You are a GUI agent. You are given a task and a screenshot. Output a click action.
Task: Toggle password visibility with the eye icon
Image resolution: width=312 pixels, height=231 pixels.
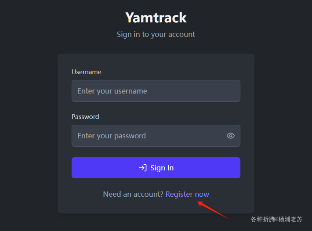point(230,136)
